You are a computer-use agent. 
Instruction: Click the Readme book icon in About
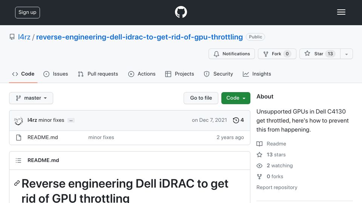259,144
